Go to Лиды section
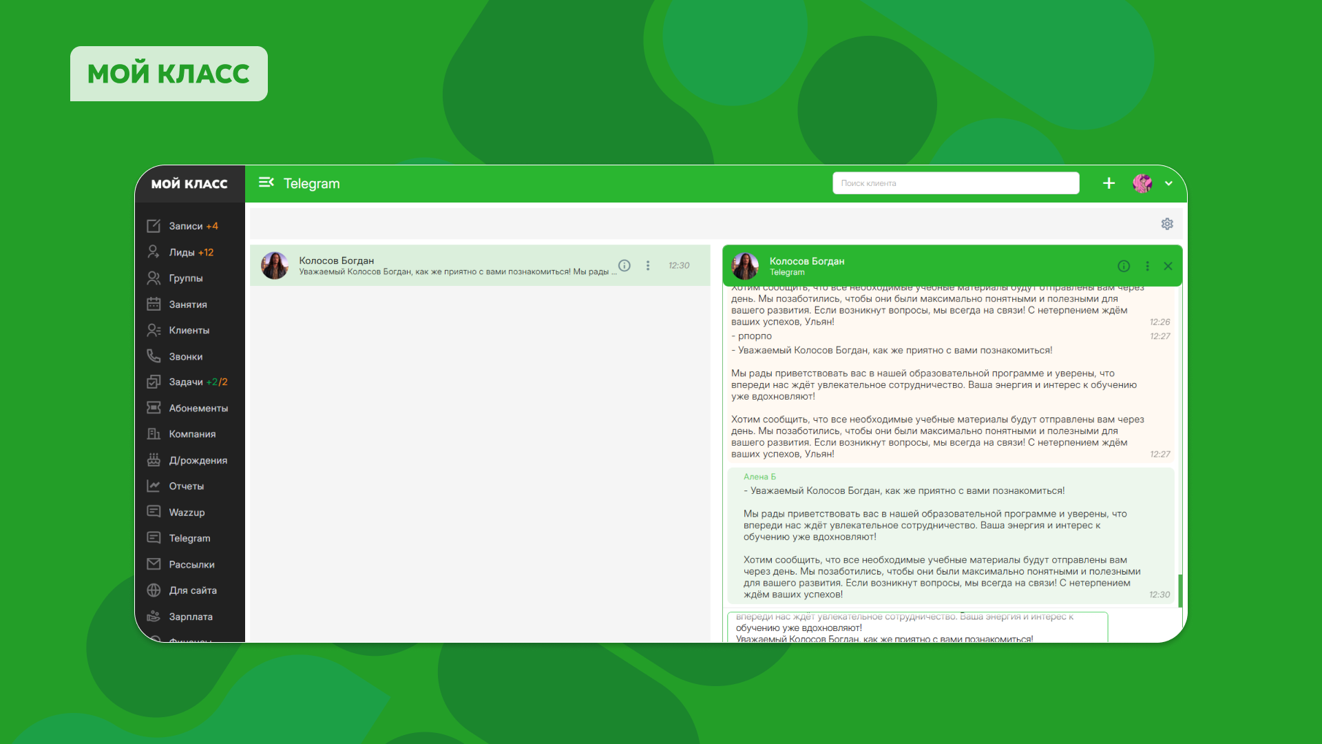The width and height of the screenshot is (1322, 744). (x=182, y=252)
